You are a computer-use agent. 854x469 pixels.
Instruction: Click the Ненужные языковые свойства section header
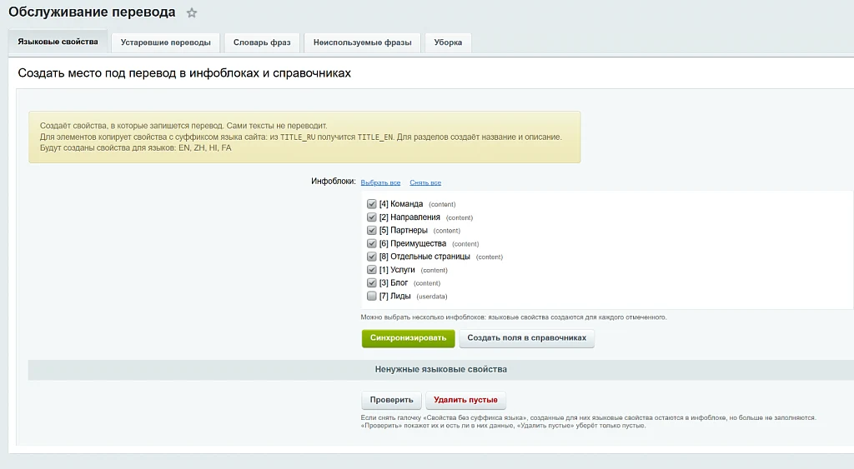(x=440, y=369)
